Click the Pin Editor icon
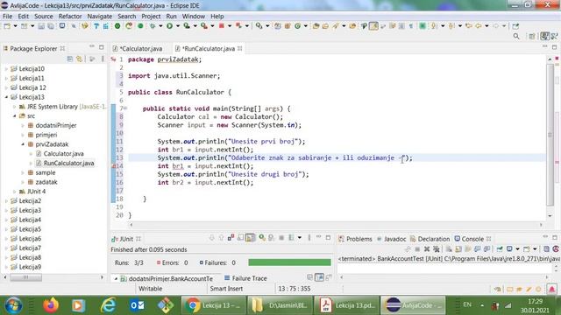Image resolution: width=561 pixels, height=315 pixels. (x=515, y=26)
